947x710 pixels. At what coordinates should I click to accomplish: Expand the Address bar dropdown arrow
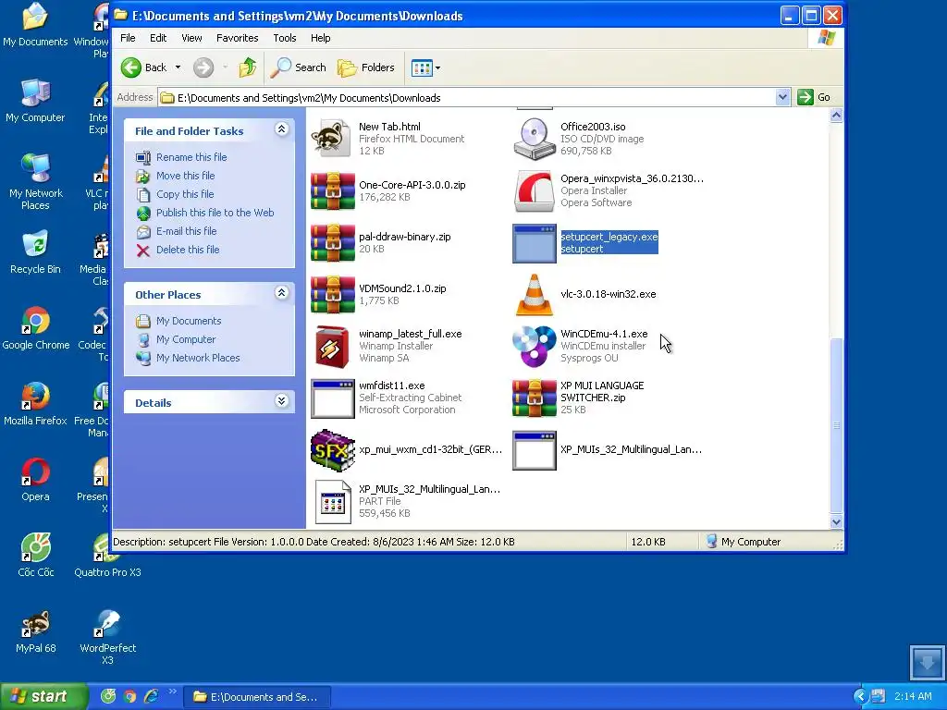pyautogui.click(x=782, y=97)
